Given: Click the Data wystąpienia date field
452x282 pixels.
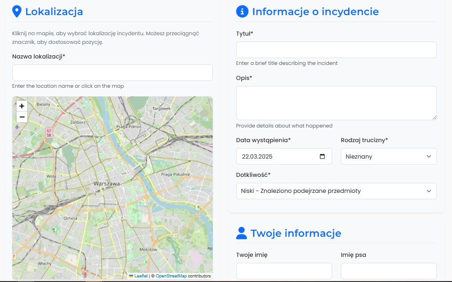Looking at the screenshot, I should (284, 156).
